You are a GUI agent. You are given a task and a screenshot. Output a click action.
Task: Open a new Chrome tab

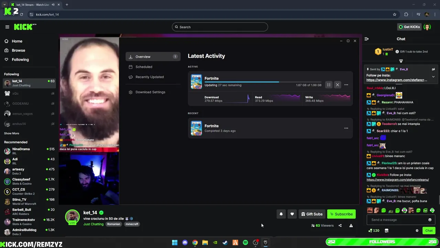(x=67, y=4)
